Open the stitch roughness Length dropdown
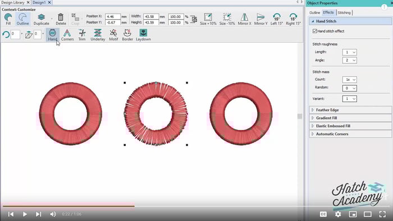The width and height of the screenshot is (393, 221). click(349, 52)
